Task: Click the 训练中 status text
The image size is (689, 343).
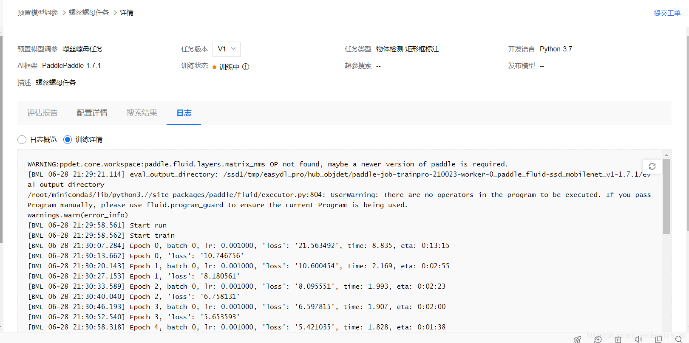Action: pos(230,67)
